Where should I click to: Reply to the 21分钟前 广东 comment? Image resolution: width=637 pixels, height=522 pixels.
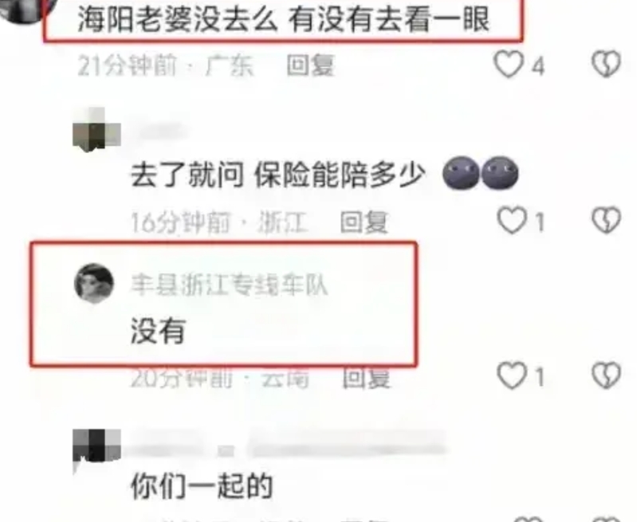(311, 65)
